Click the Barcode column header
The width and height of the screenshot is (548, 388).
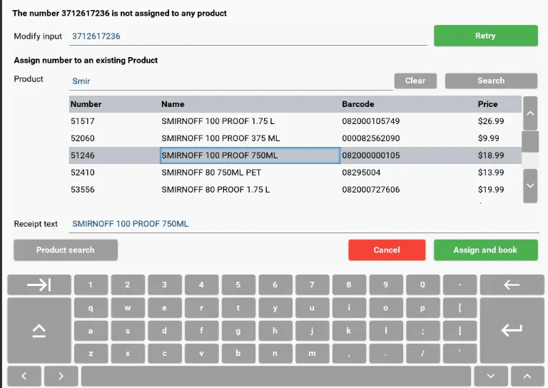tap(358, 104)
